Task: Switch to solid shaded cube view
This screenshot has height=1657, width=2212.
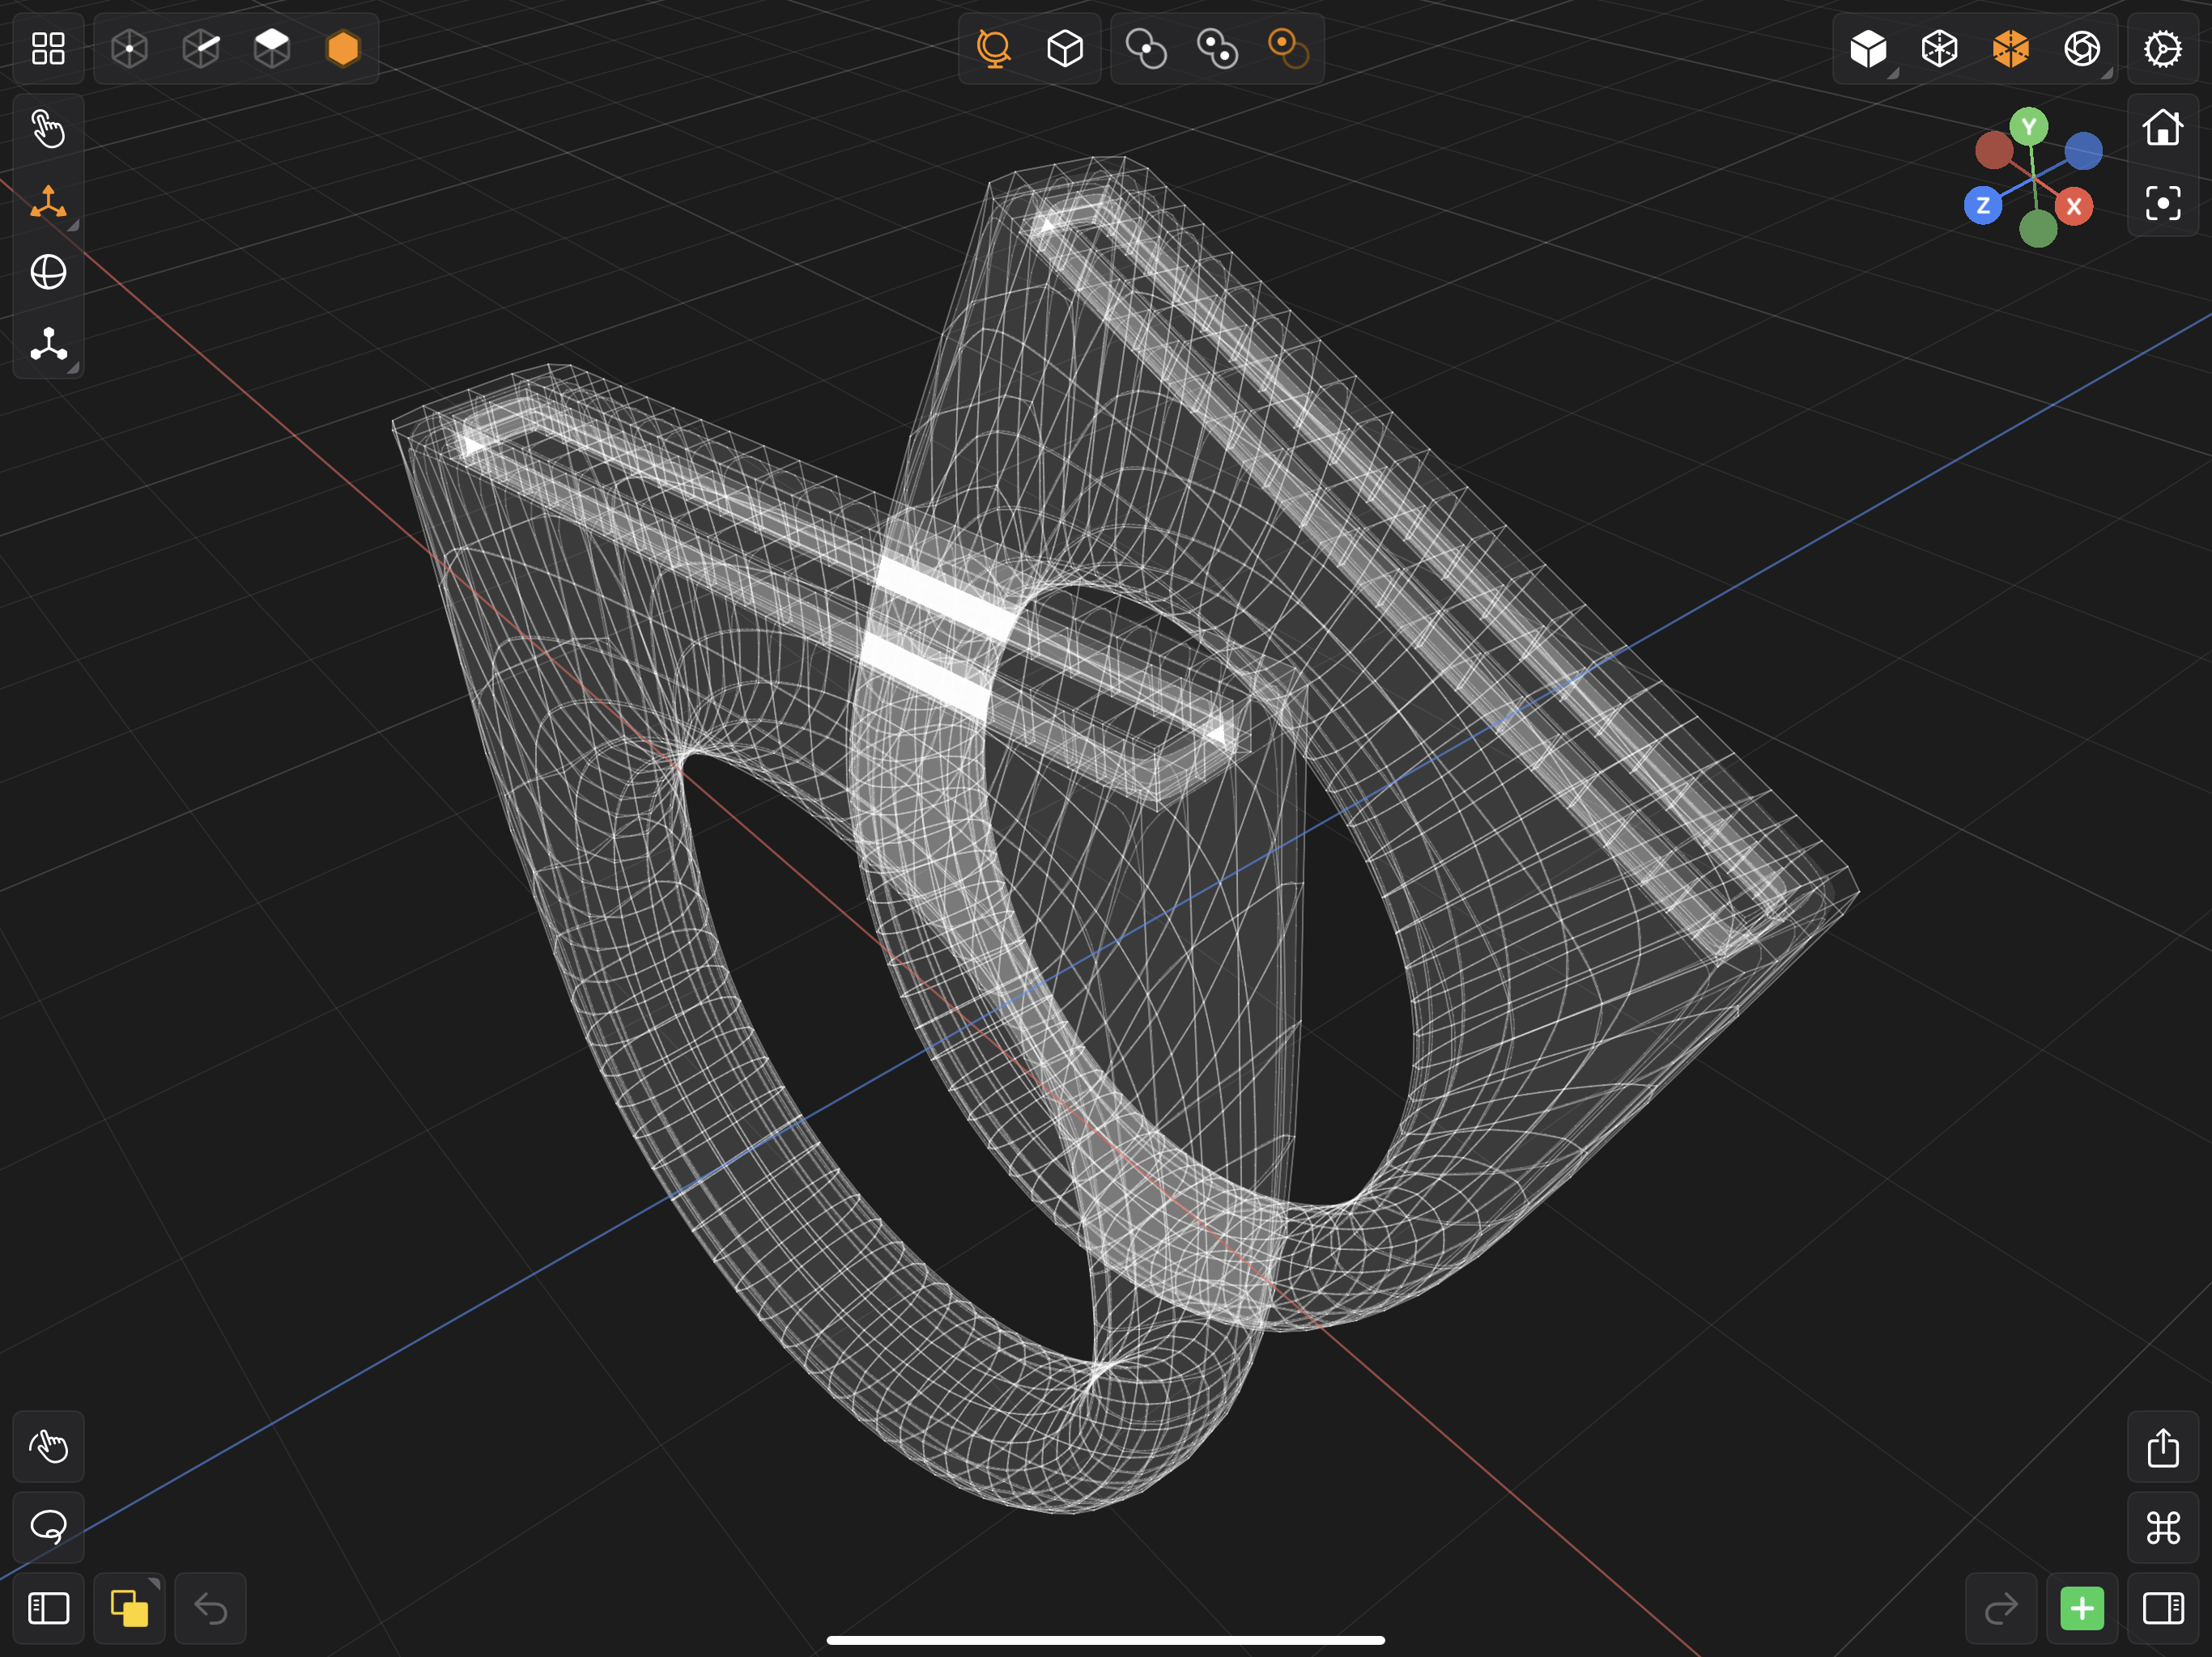Action: (x=1868, y=48)
